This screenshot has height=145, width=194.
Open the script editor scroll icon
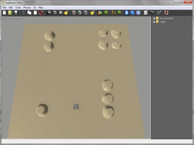pyautogui.click(x=146, y=13)
